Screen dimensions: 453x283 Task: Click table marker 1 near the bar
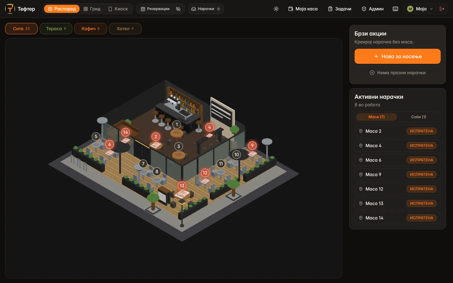(x=177, y=124)
